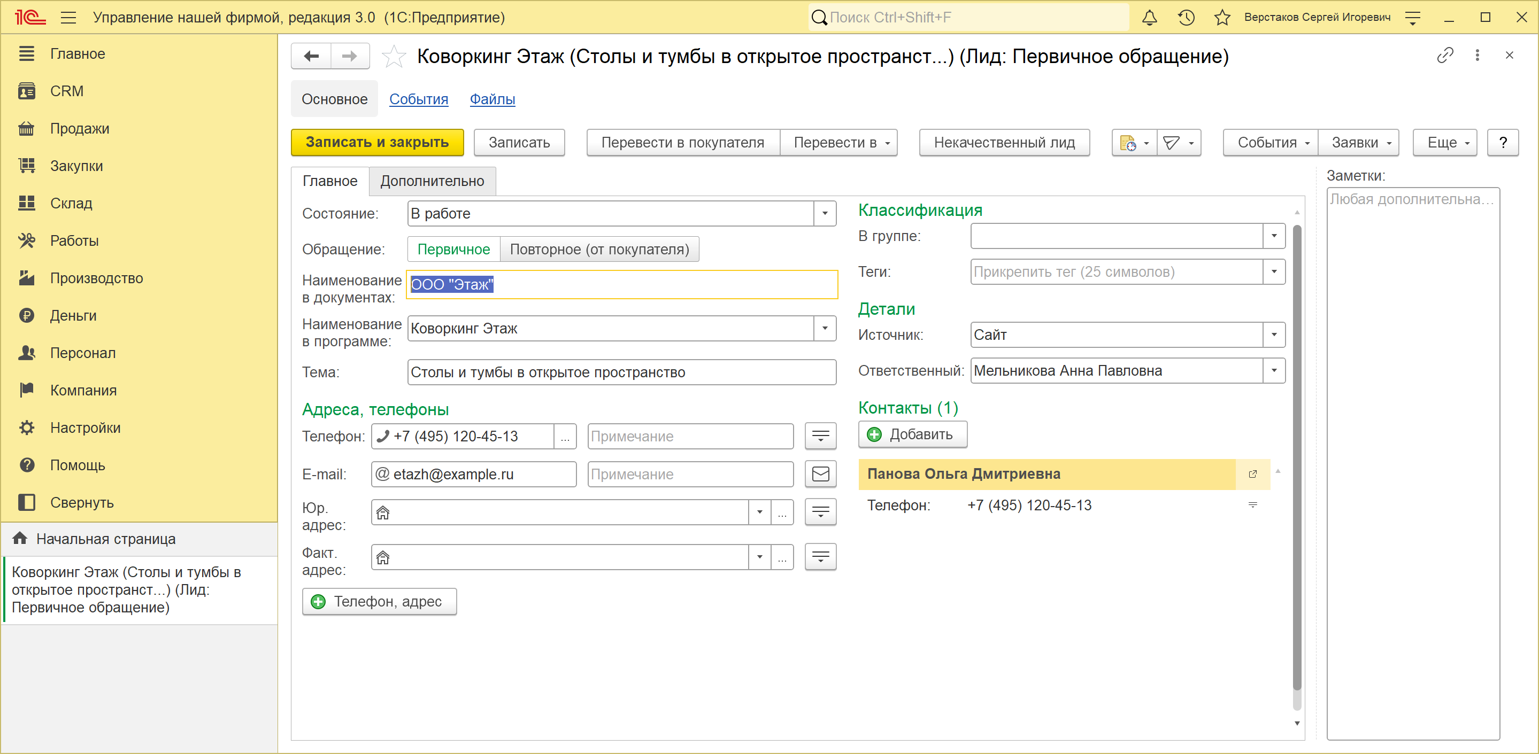Open notifications bell

click(1150, 17)
